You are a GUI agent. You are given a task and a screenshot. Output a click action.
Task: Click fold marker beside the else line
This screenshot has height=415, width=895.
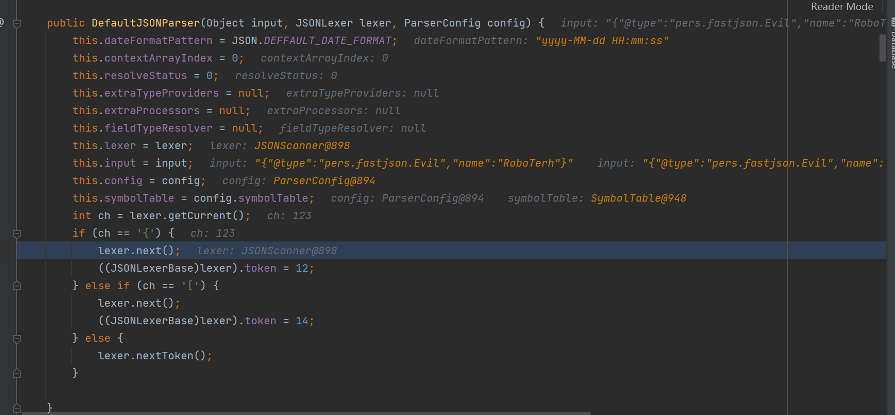click(x=17, y=339)
